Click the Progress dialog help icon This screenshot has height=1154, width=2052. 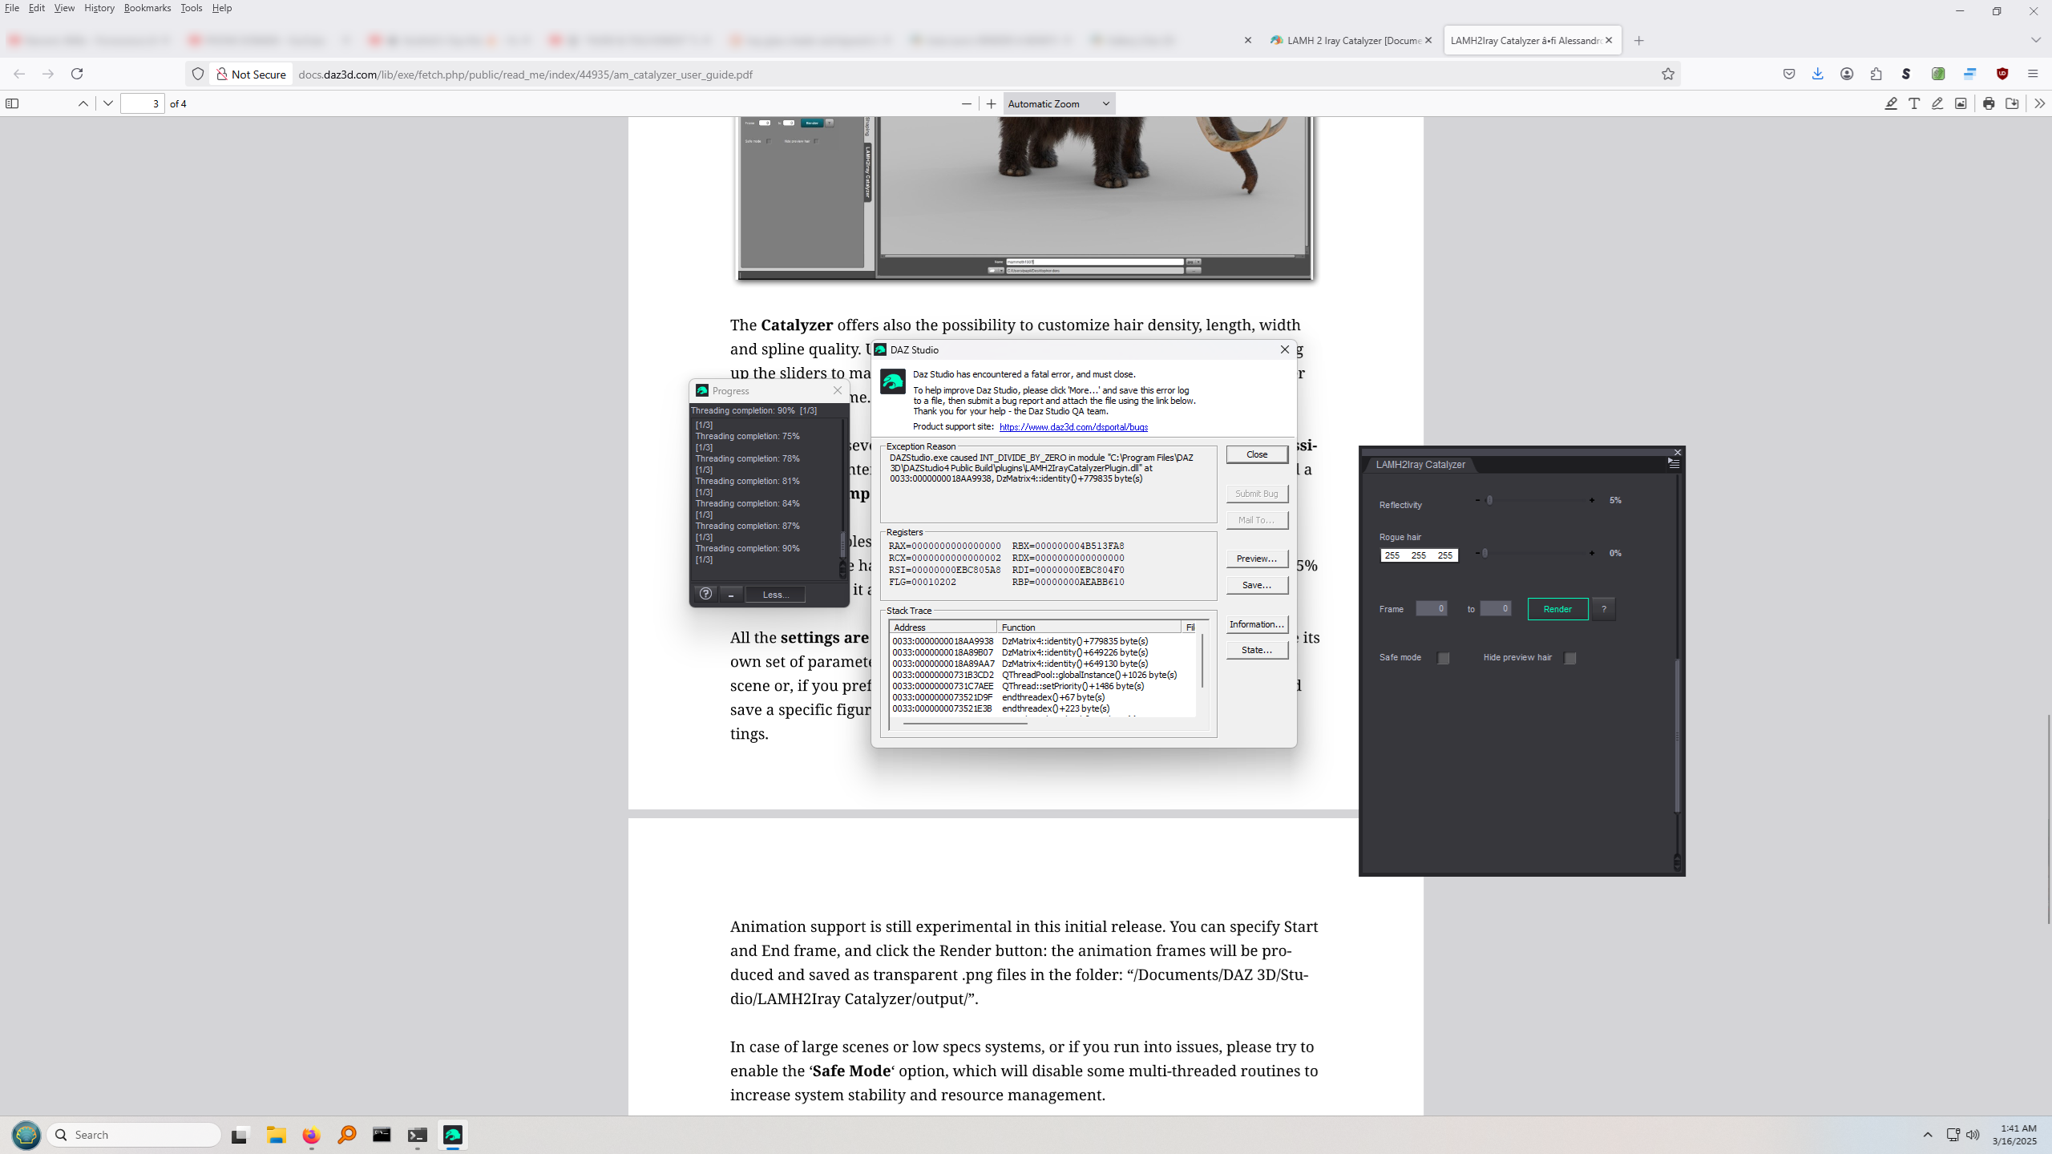pos(705,594)
